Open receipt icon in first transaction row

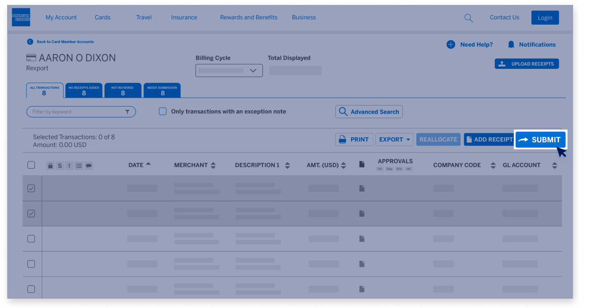(362, 188)
